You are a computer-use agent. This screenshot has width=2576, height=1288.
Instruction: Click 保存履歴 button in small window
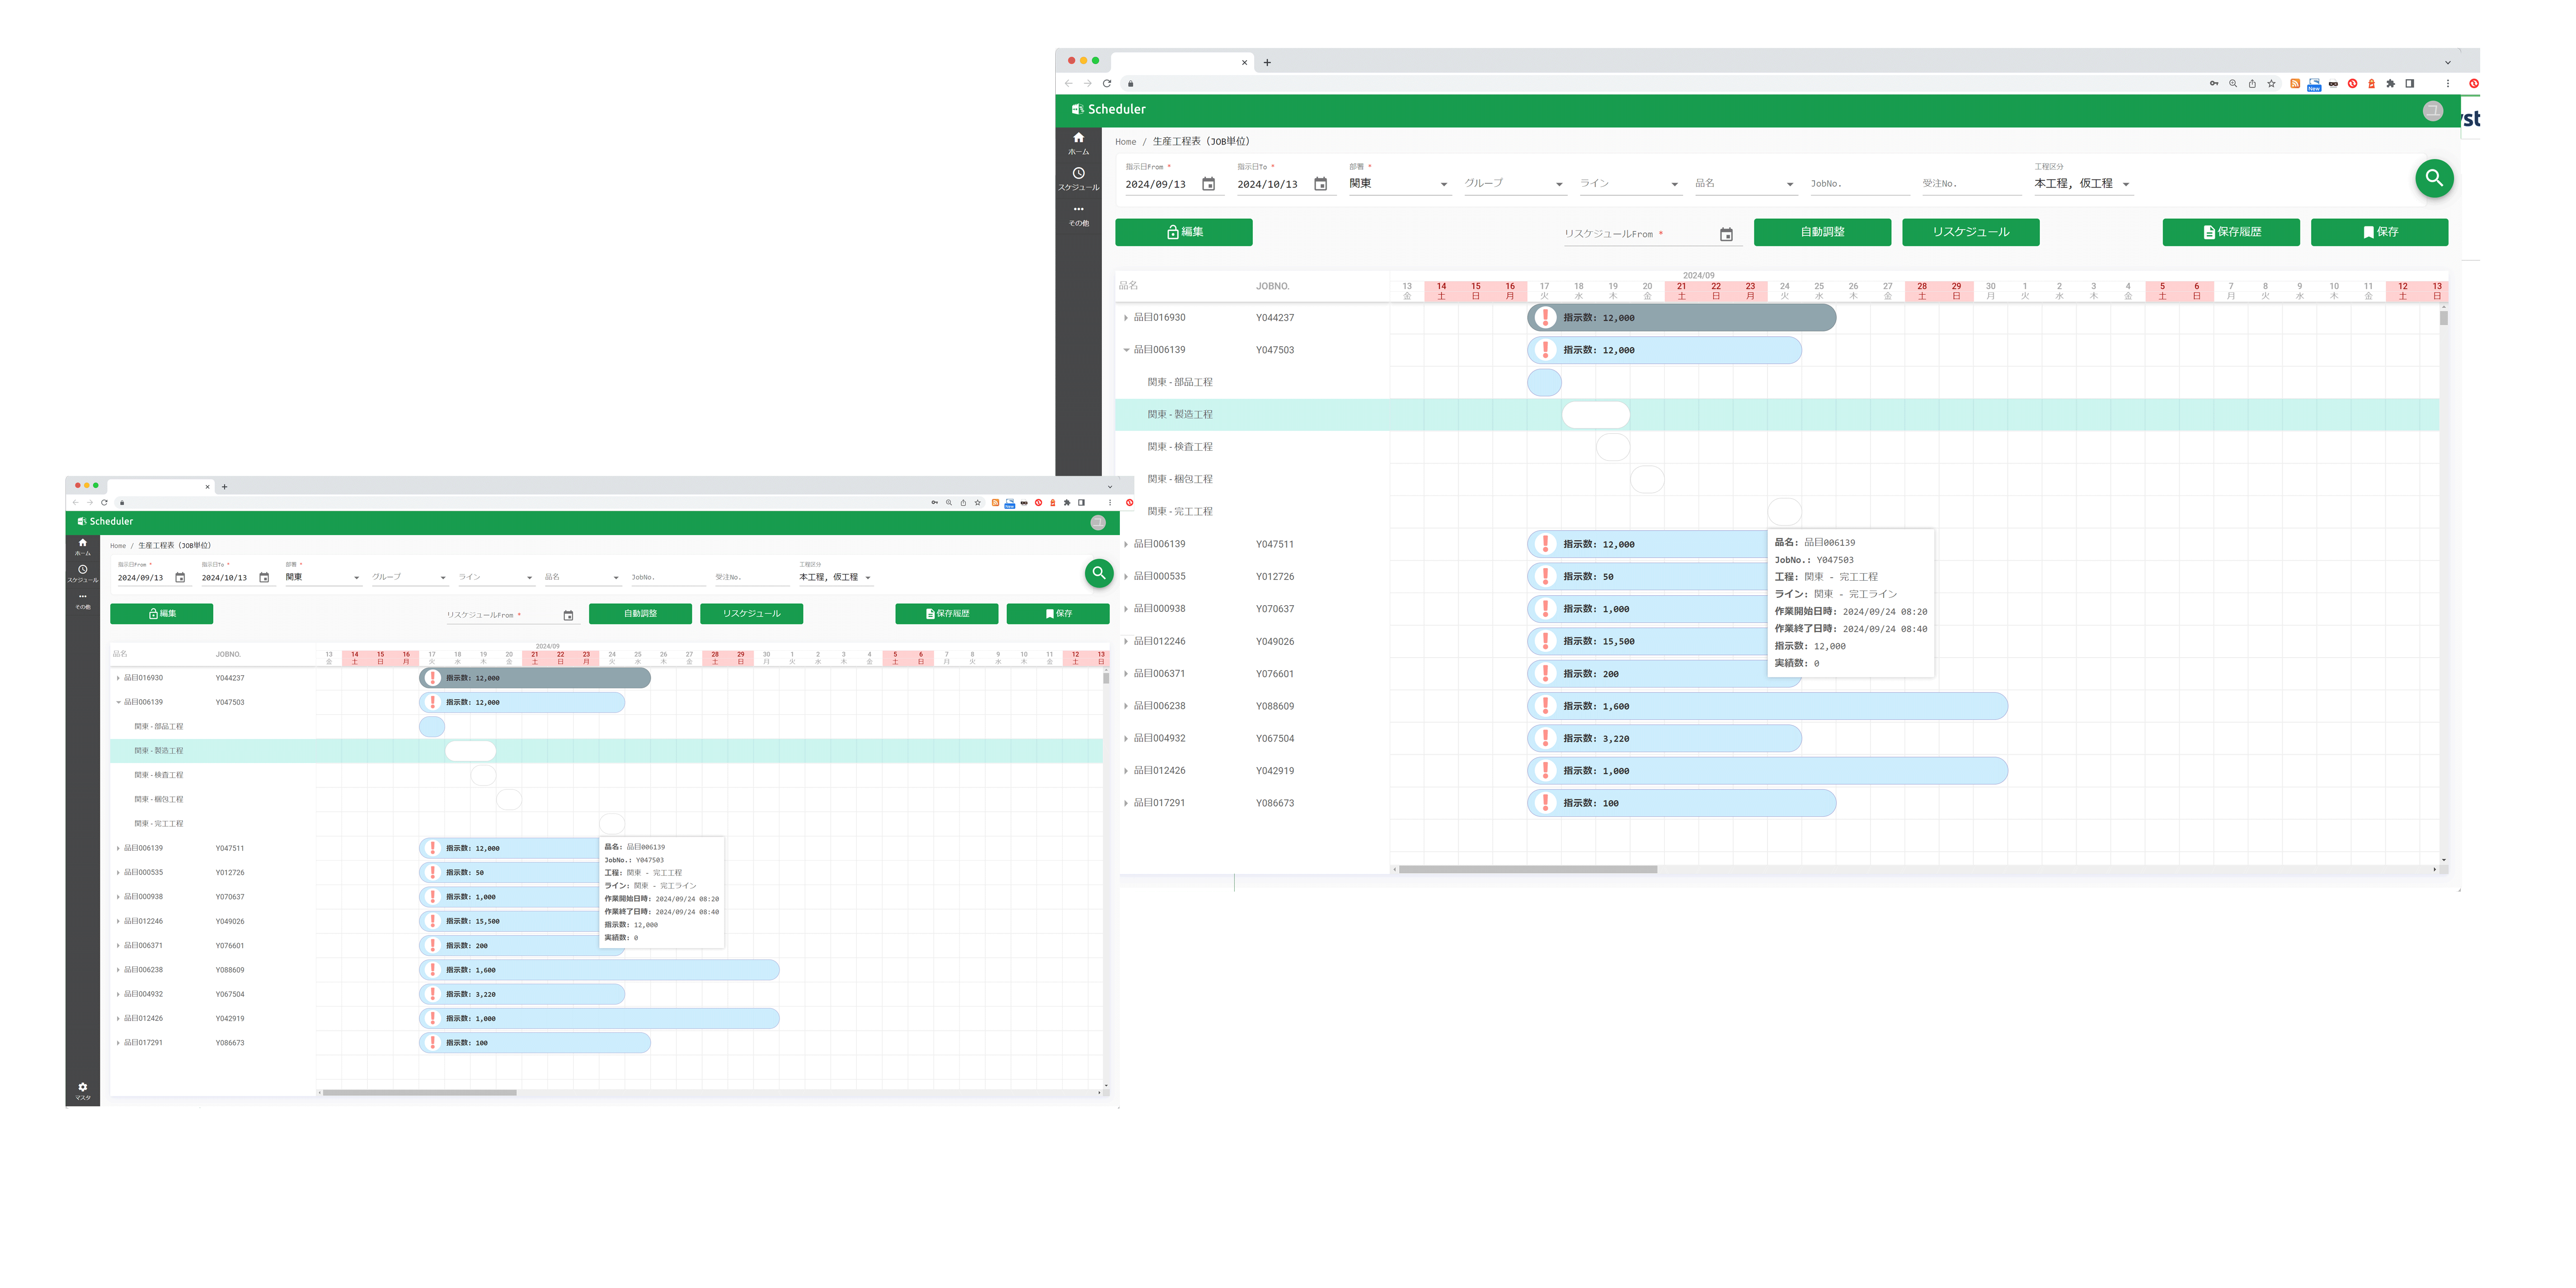(x=947, y=614)
